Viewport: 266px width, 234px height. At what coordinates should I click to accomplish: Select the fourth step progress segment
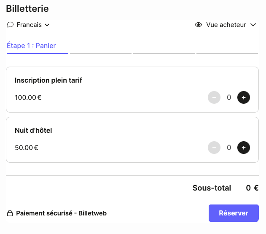pos(227,53)
